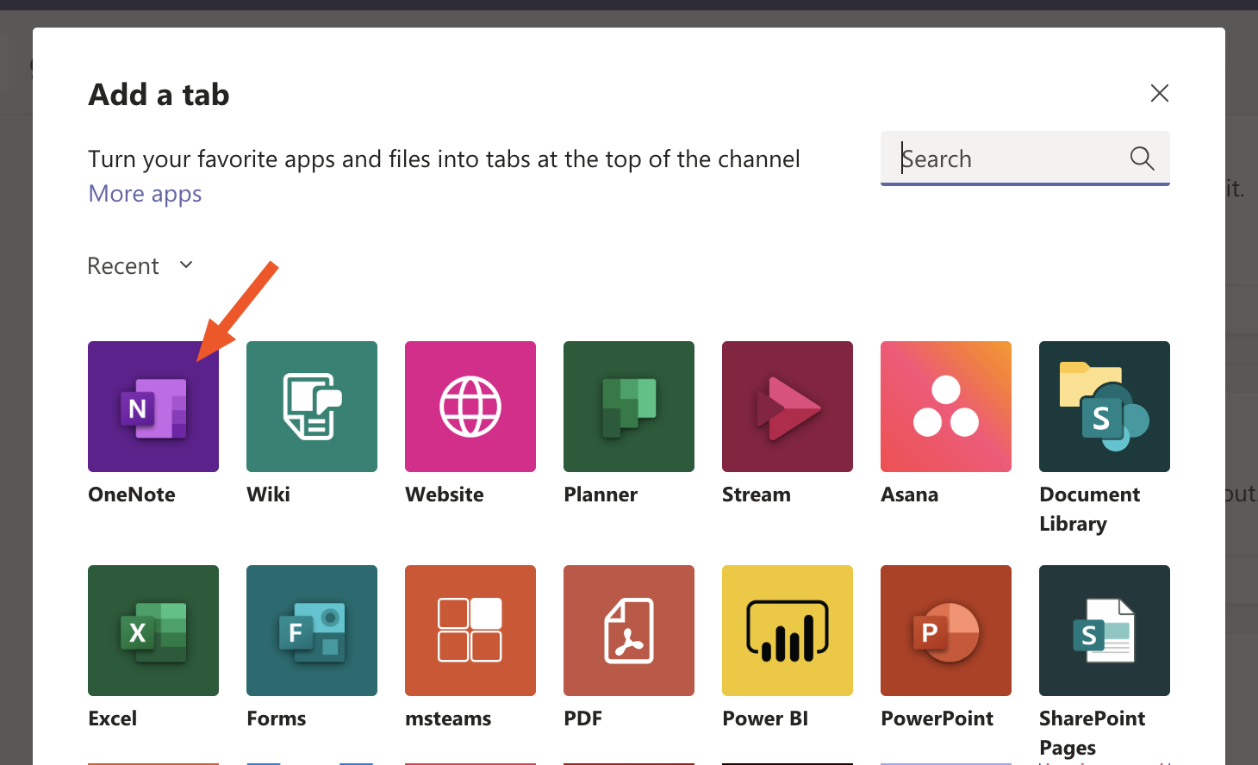Click the PDF label text
Screen dimensions: 1258x765
pyautogui.click(x=582, y=718)
